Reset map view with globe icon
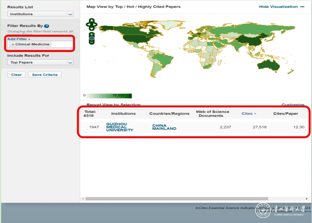Viewport: 312px width, 223px height. coord(92,38)
